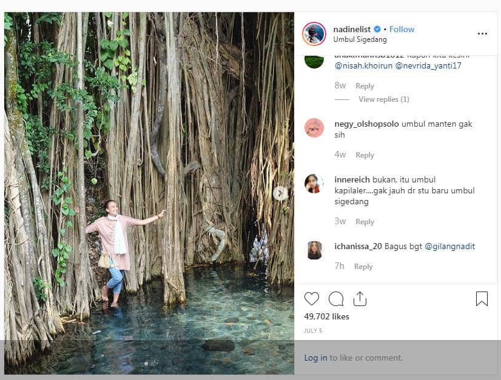Reply to innereich's comment
The width and height of the screenshot is (501, 380).
pyautogui.click(x=365, y=222)
